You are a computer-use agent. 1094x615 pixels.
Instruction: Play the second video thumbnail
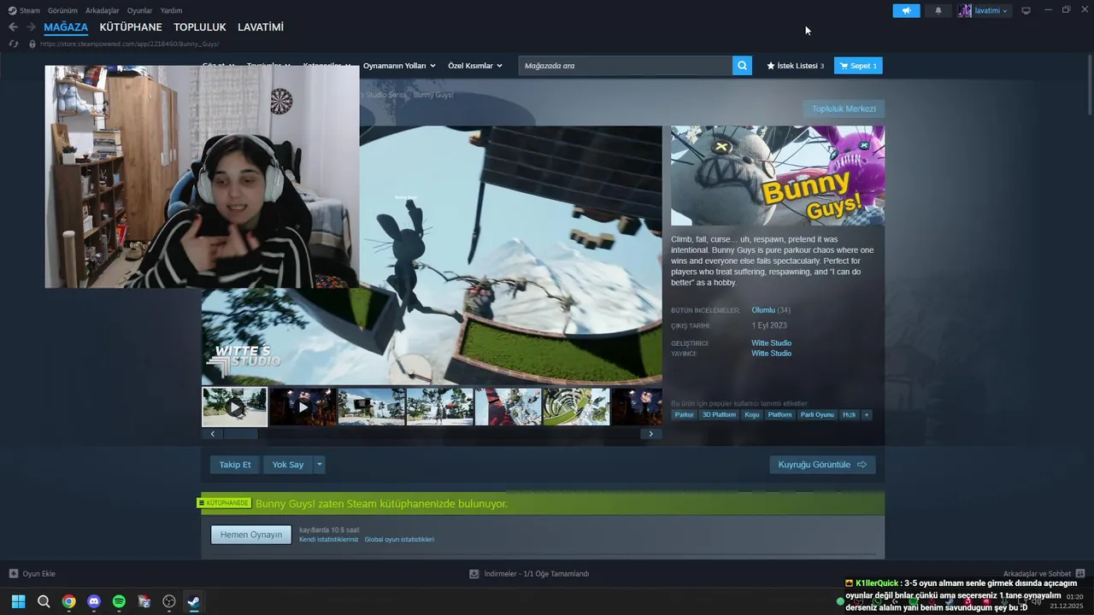point(303,407)
